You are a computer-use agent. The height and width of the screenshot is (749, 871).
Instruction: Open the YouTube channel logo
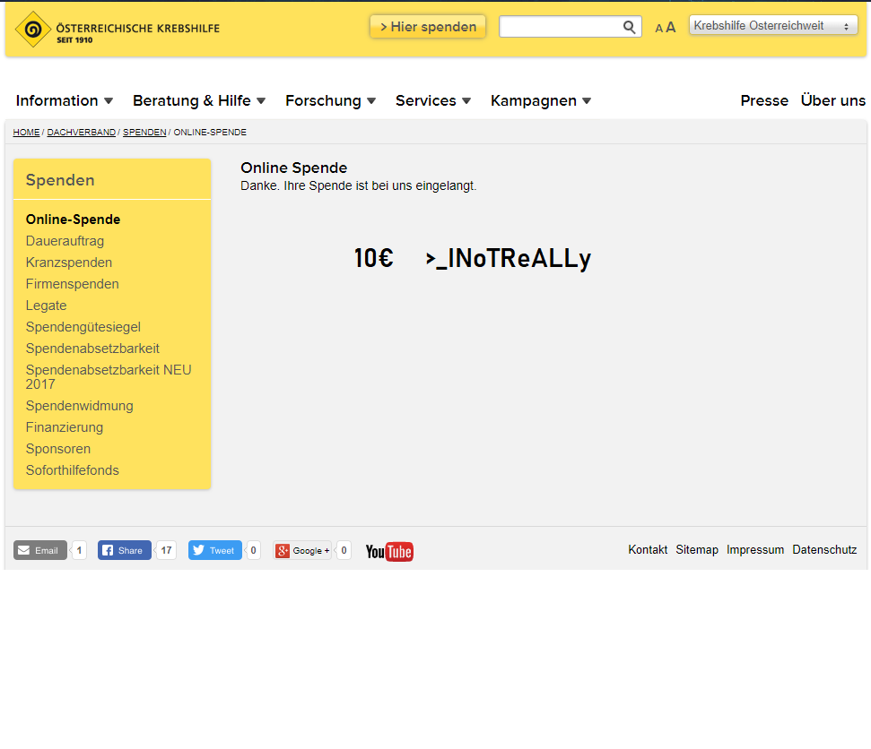click(x=389, y=552)
